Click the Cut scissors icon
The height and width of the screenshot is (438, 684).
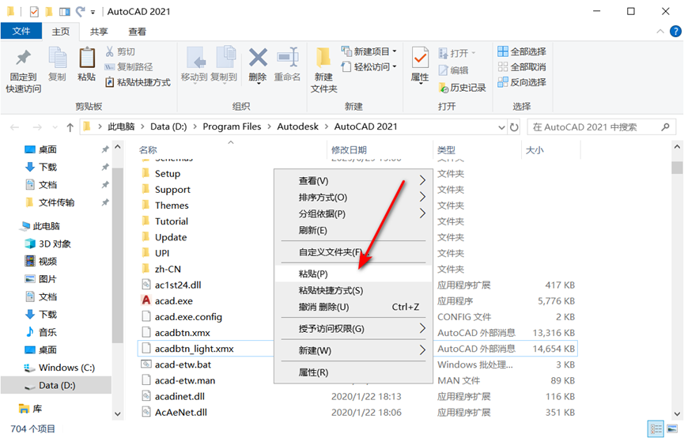pyautogui.click(x=109, y=51)
